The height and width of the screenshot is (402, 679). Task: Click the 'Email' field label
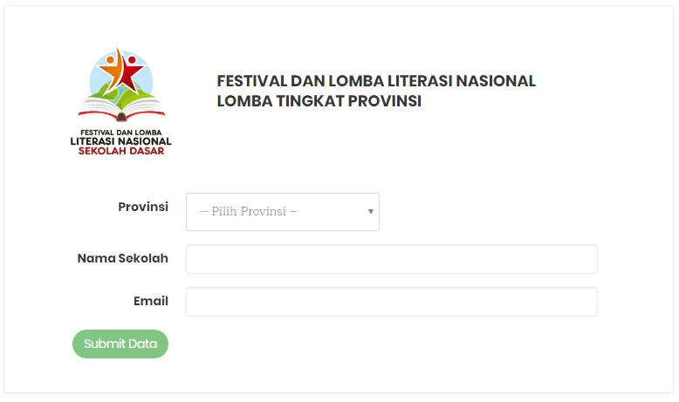click(151, 301)
